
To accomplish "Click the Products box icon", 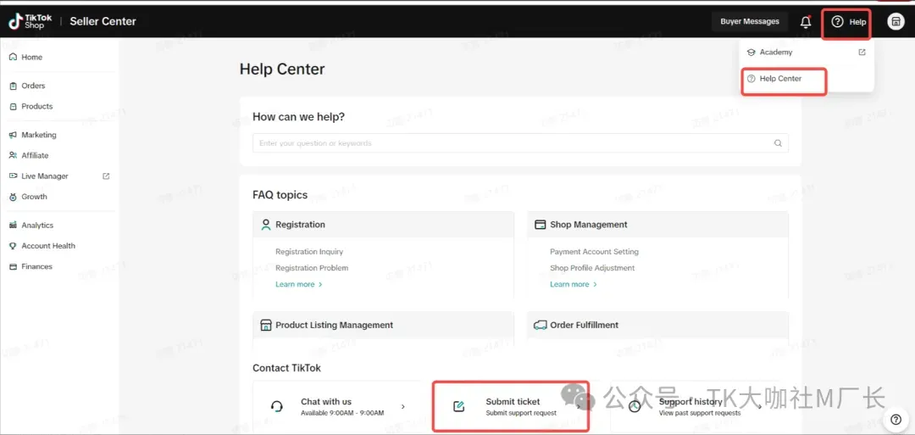I will pos(13,106).
